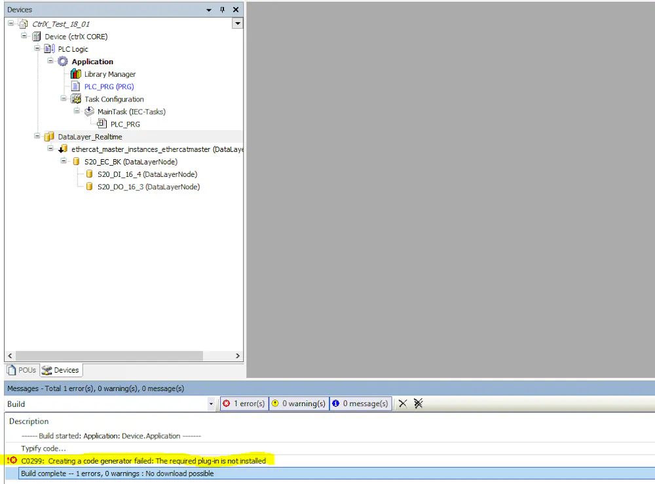Click the Task Configuration icon
Screen dimensions: 655x484
point(76,99)
